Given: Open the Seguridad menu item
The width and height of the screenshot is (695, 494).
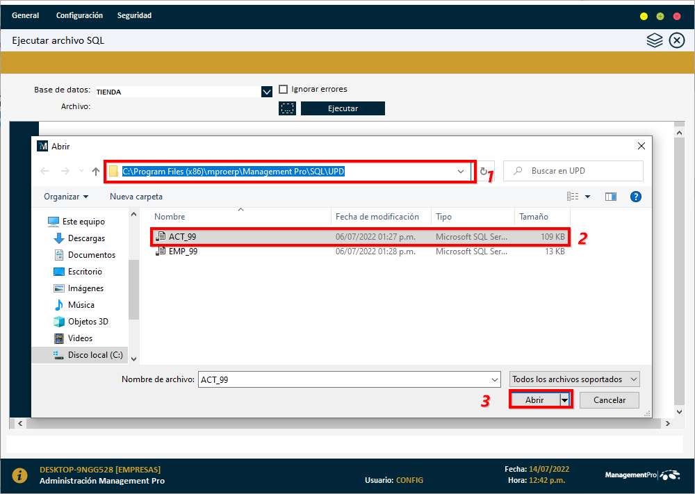Looking at the screenshot, I should coord(134,15).
